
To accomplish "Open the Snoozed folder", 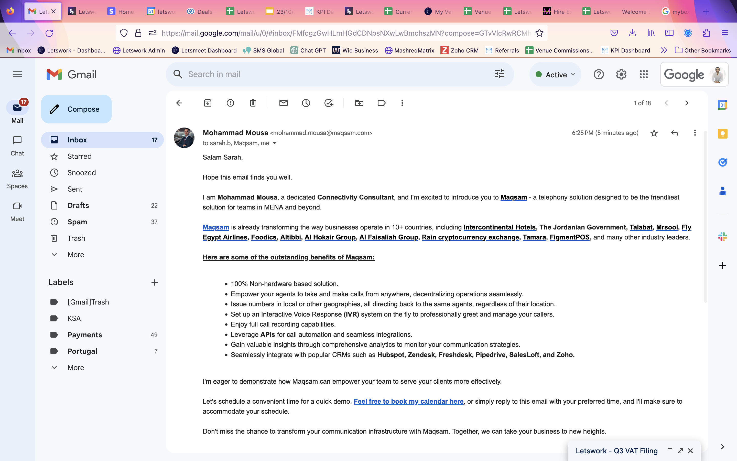I will (x=102, y=173).
